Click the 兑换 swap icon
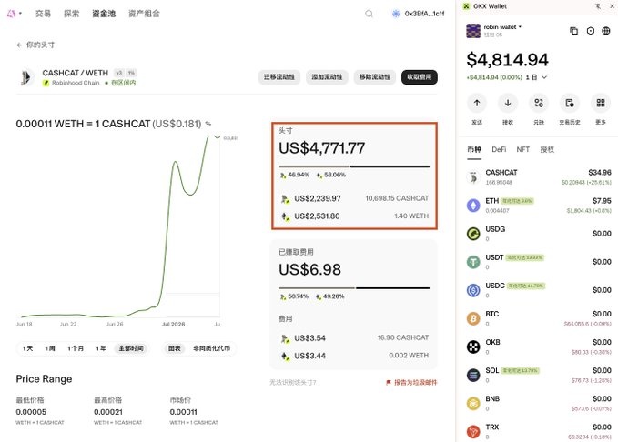The image size is (618, 442). click(539, 103)
